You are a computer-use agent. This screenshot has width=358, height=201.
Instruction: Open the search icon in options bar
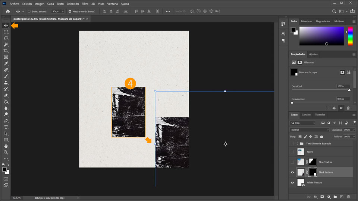pos(334,11)
